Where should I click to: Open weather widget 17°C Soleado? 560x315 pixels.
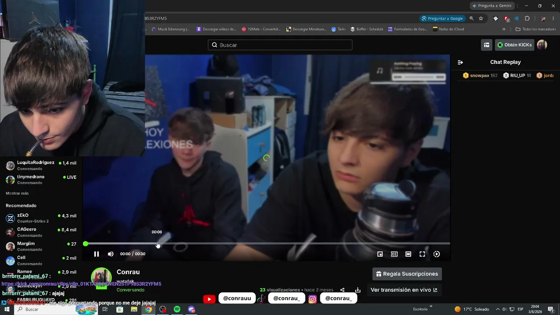tap(472, 309)
